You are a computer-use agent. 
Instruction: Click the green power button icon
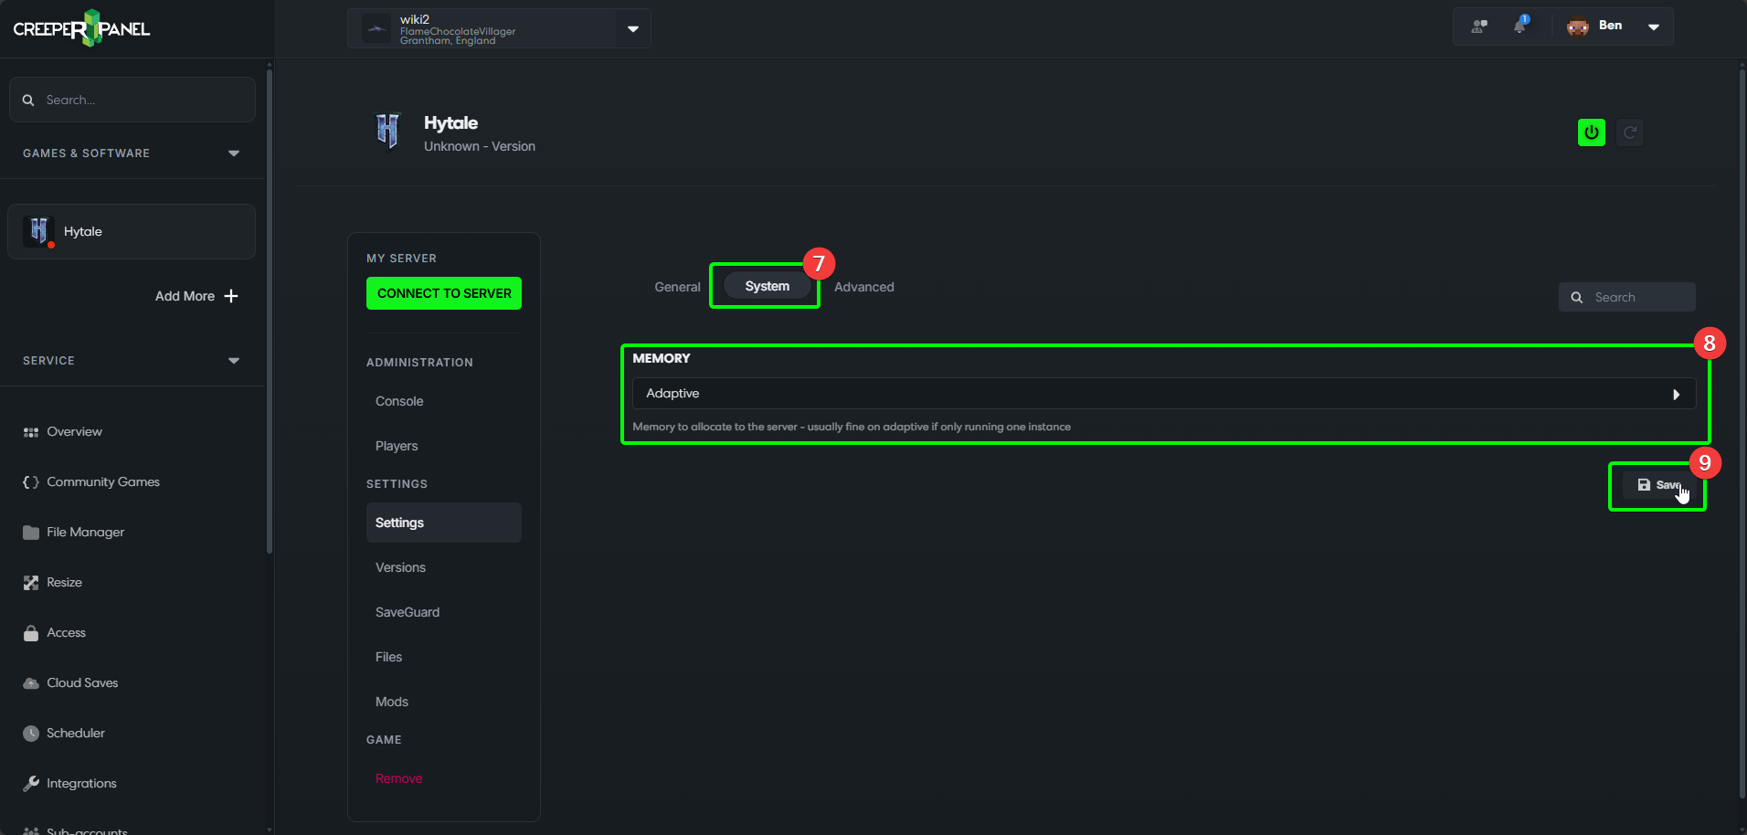tap(1591, 132)
